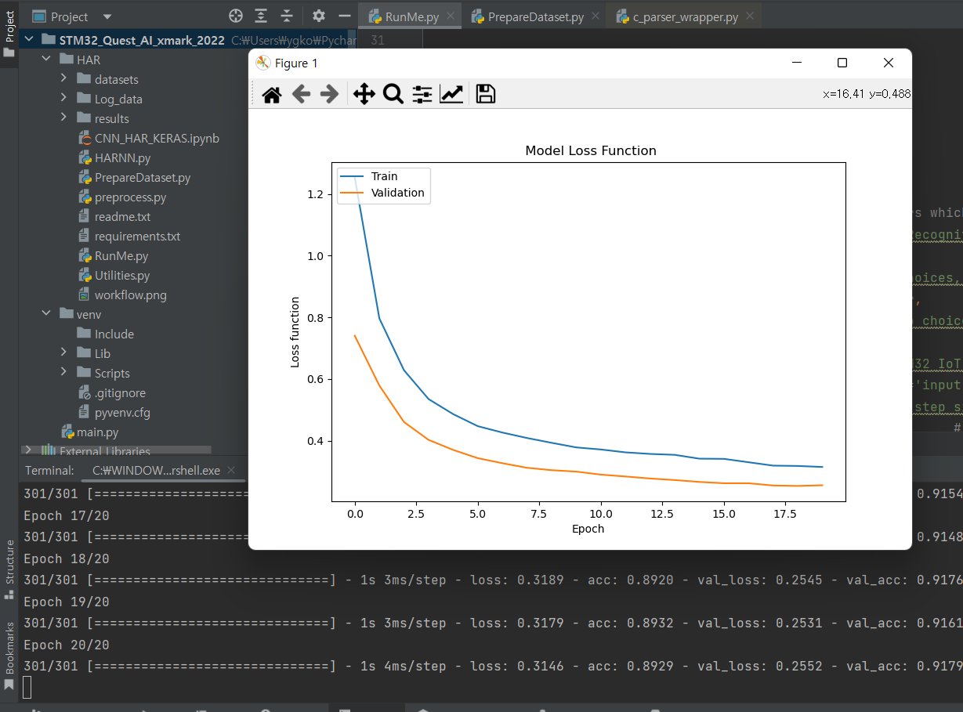963x712 pixels.
Task: Expand the datasets folder
Action: coord(64,79)
